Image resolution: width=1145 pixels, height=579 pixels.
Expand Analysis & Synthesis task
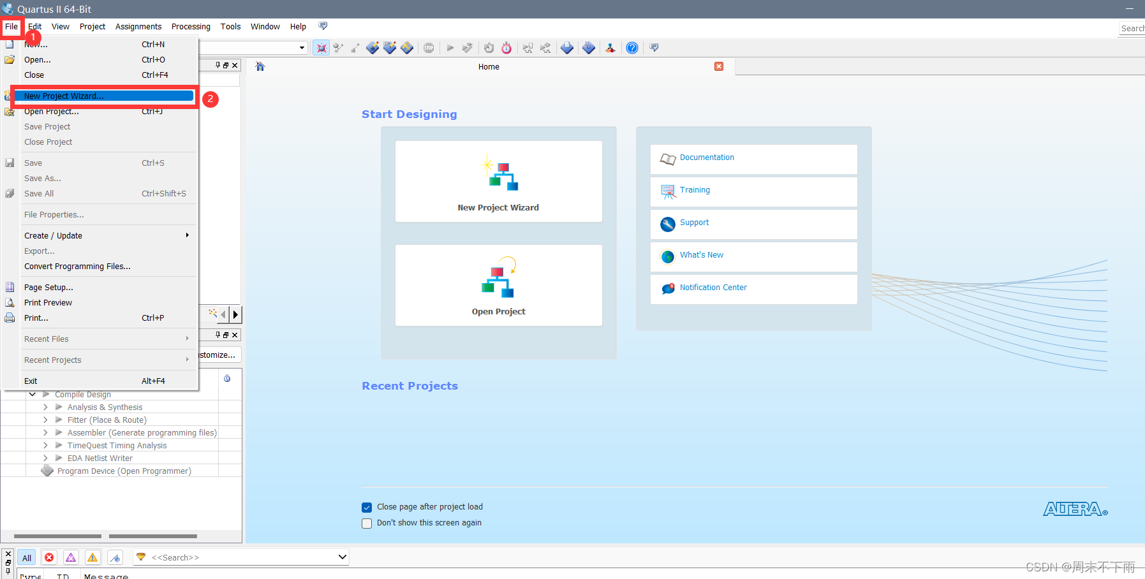(x=45, y=407)
